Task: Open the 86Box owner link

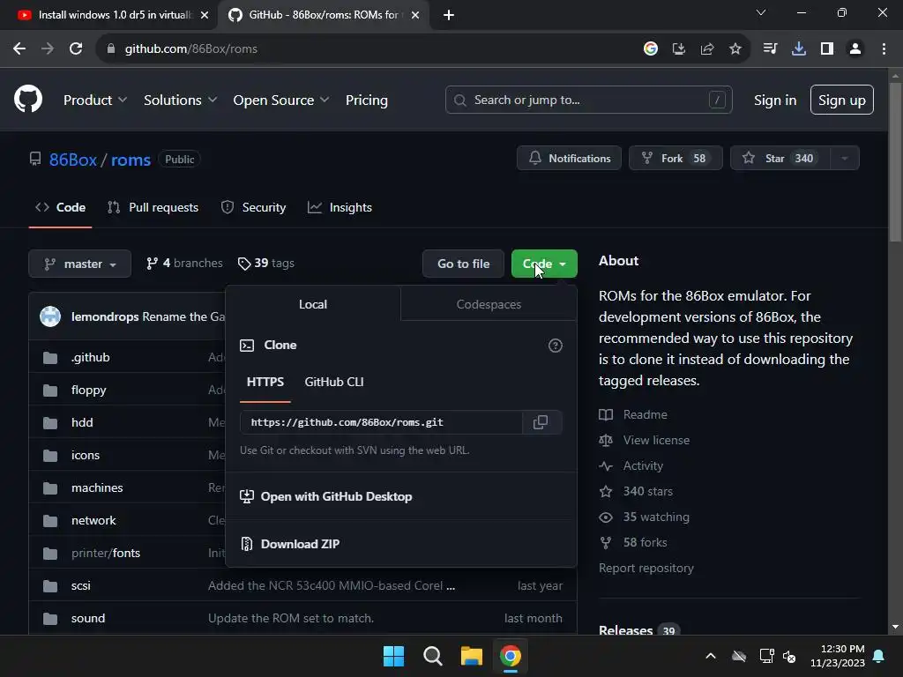Action: tap(72, 160)
